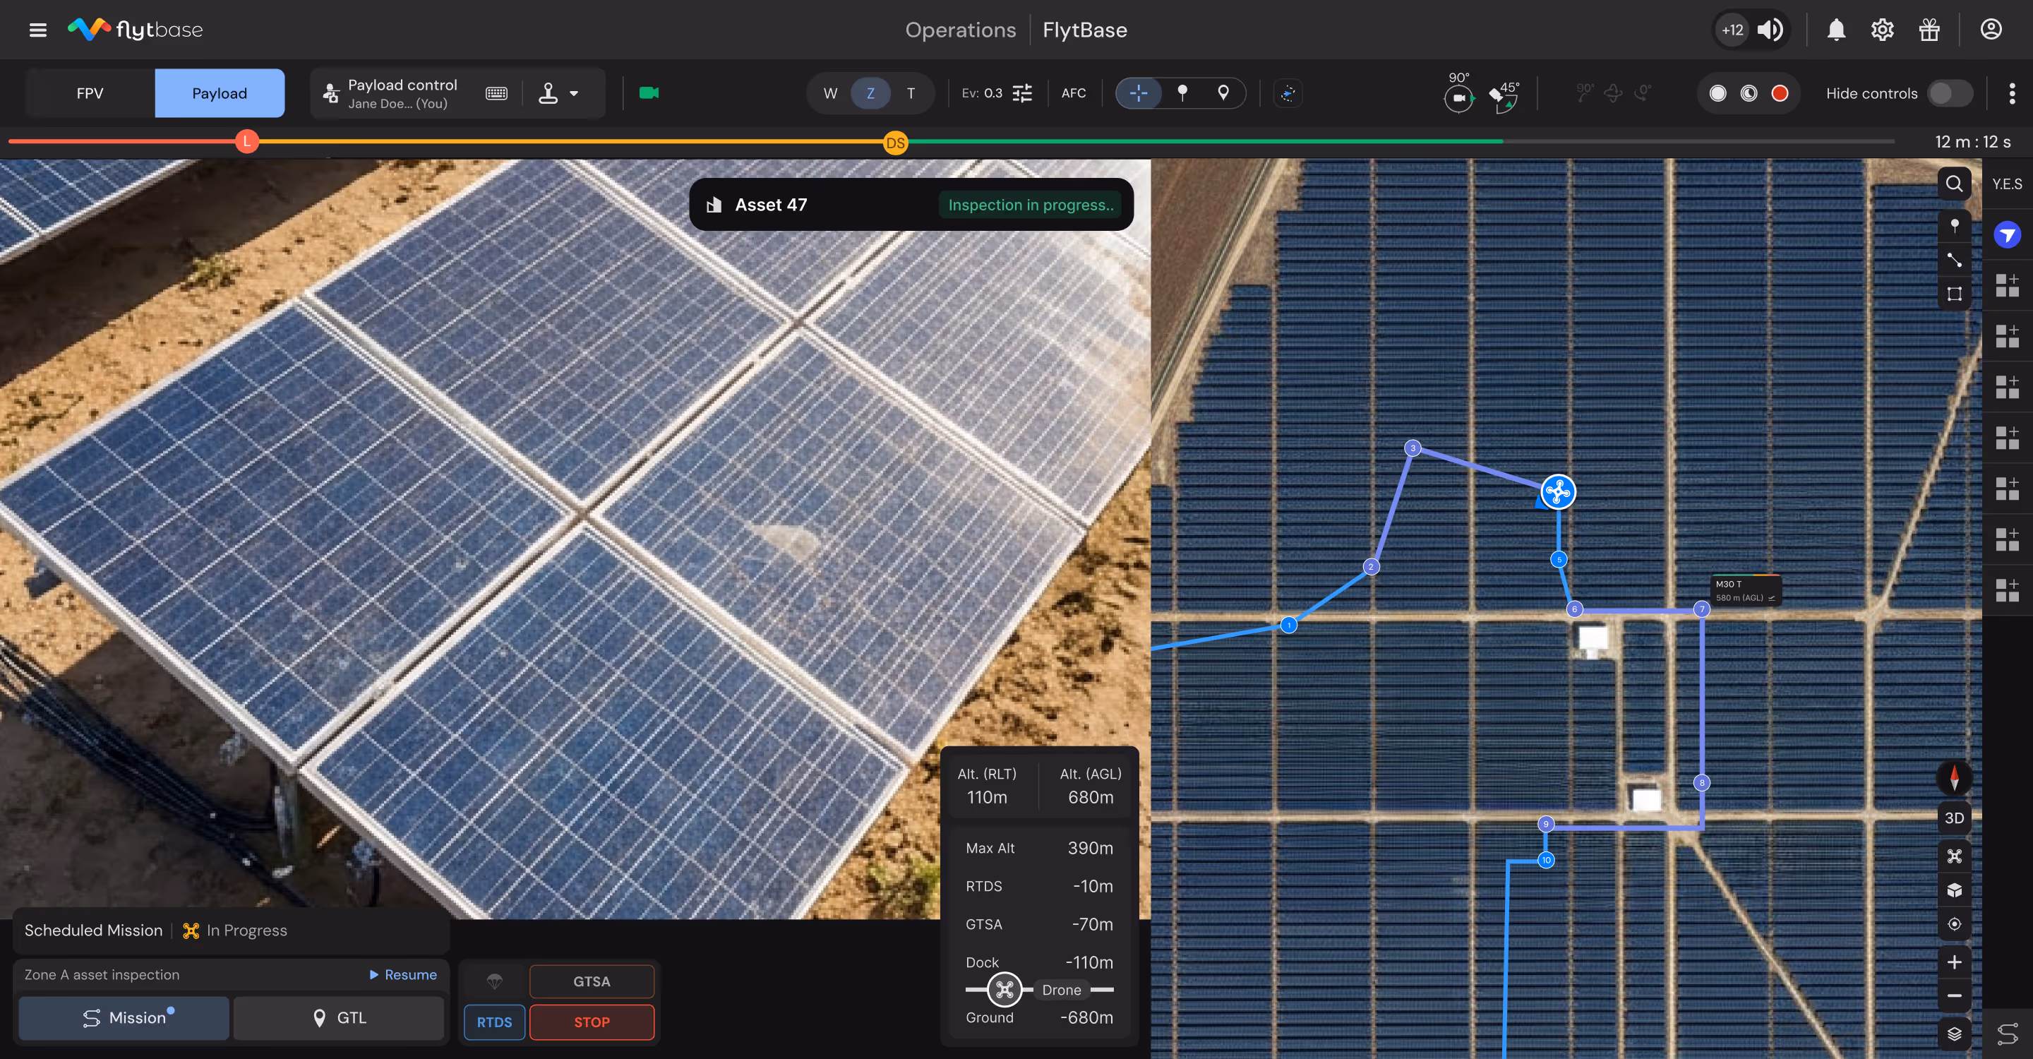Viewport: 2033px width, 1059px height.
Task: Open the map layers icon
Action: coord(1953,1033)
